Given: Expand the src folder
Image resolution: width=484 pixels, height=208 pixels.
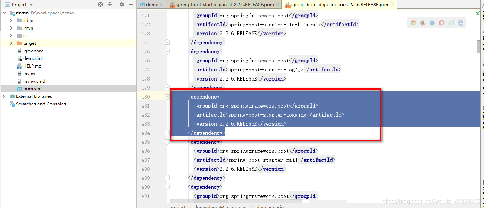Looking at the screenshot, I should tap(11, 36).
